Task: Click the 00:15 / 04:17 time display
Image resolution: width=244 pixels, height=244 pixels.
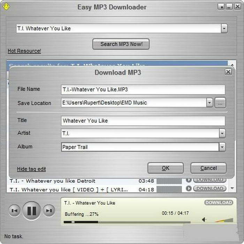Action: [175, 213]
